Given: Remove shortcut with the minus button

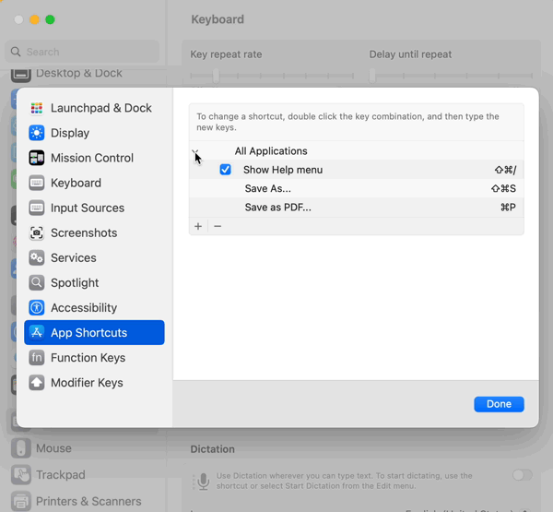Looking at the screenshot, I should pyautogui.click(x=218, y=226).
